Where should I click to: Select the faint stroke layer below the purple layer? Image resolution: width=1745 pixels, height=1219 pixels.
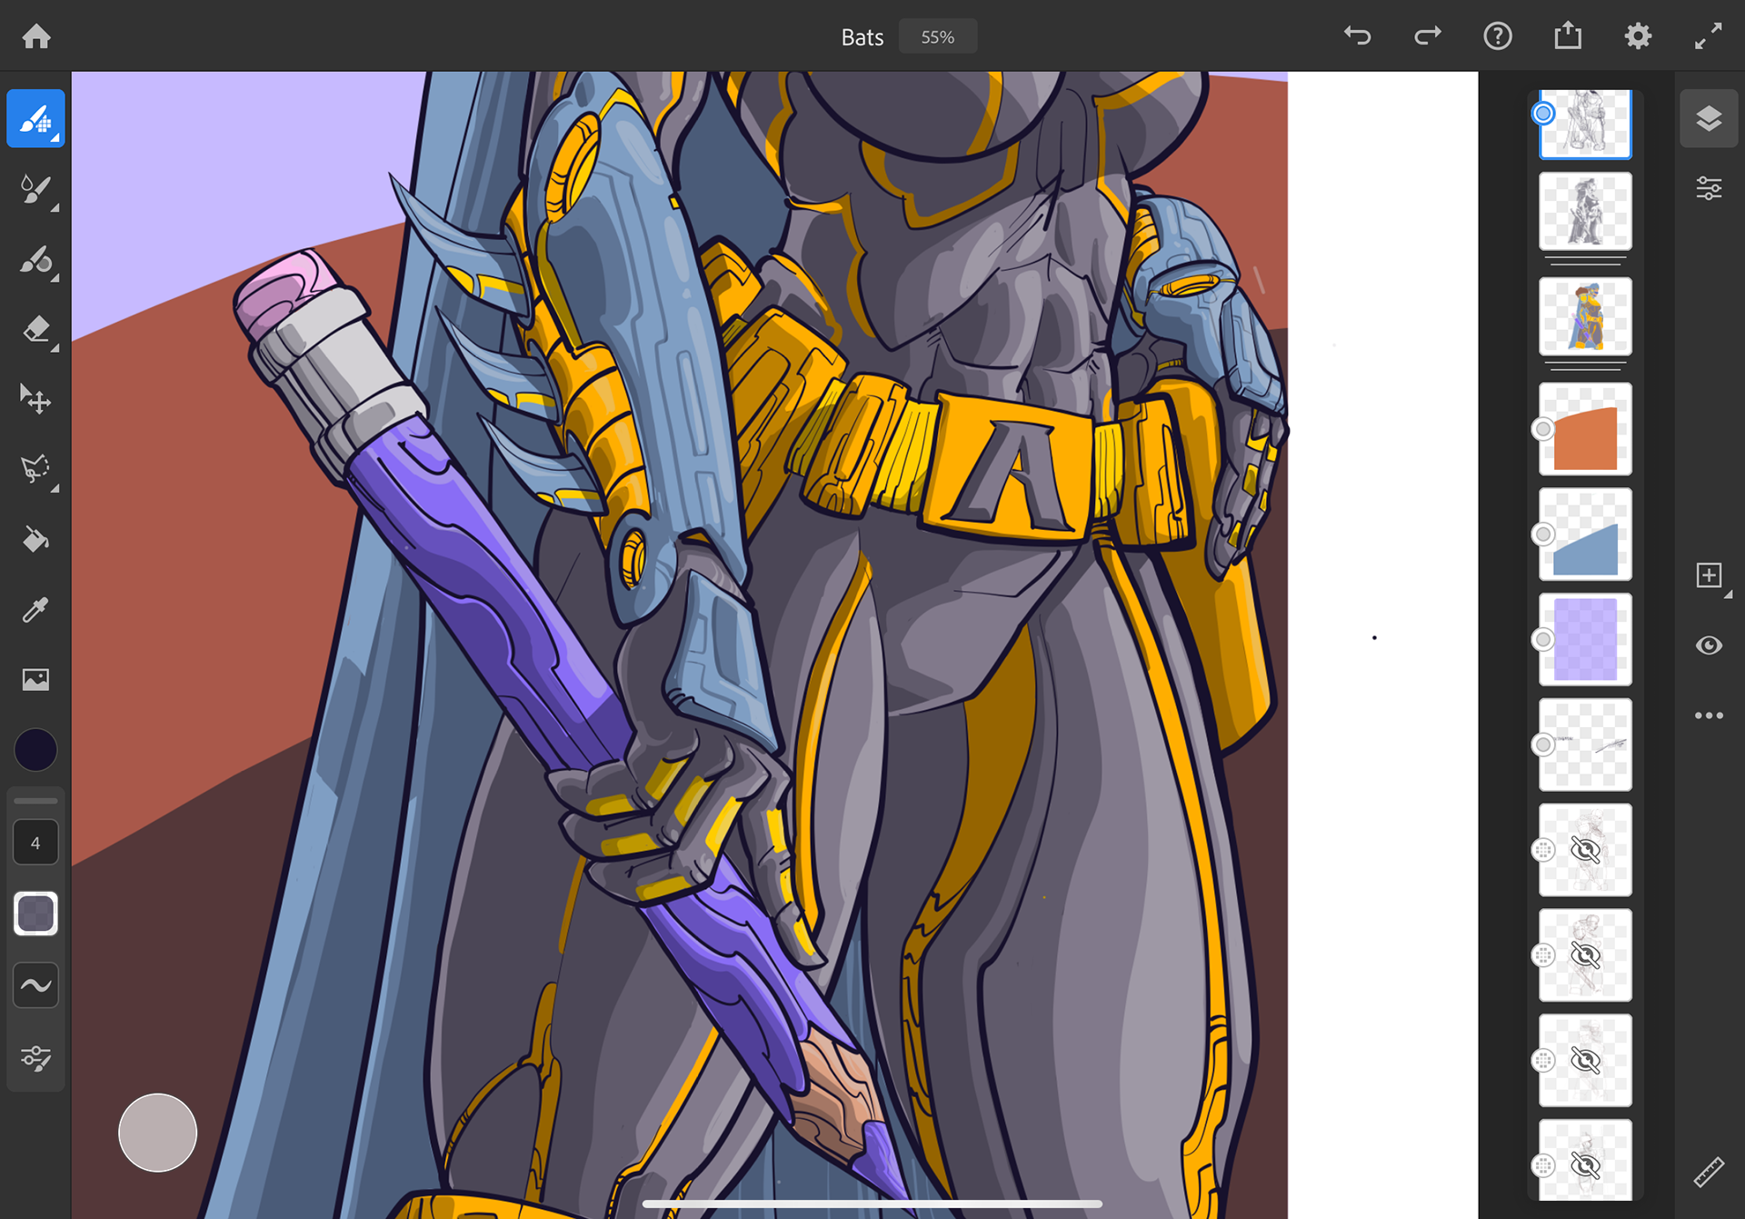point(1585,745)
